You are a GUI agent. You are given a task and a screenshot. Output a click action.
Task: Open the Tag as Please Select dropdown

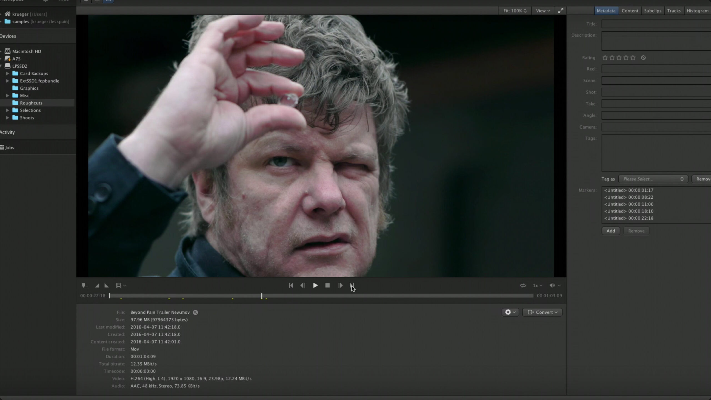tap(653, 179)
